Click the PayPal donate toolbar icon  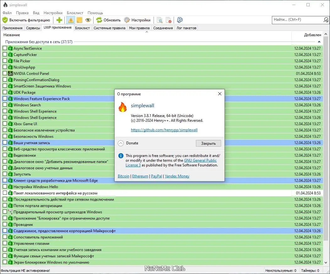180,20
